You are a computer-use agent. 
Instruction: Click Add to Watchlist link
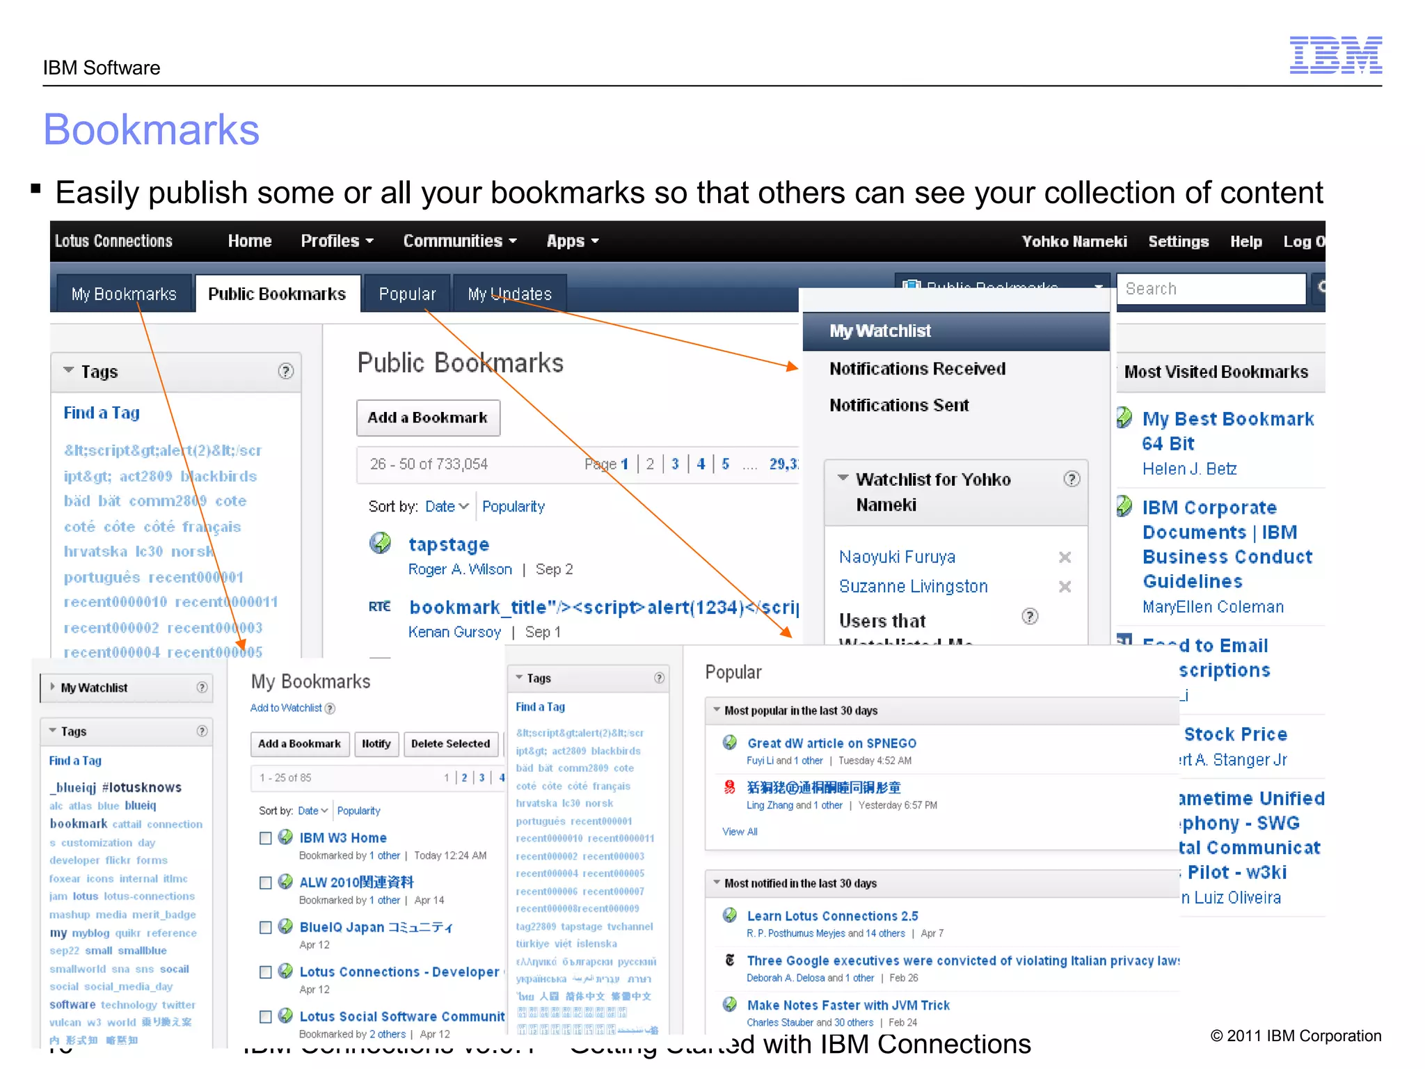[x=286, y=708]
